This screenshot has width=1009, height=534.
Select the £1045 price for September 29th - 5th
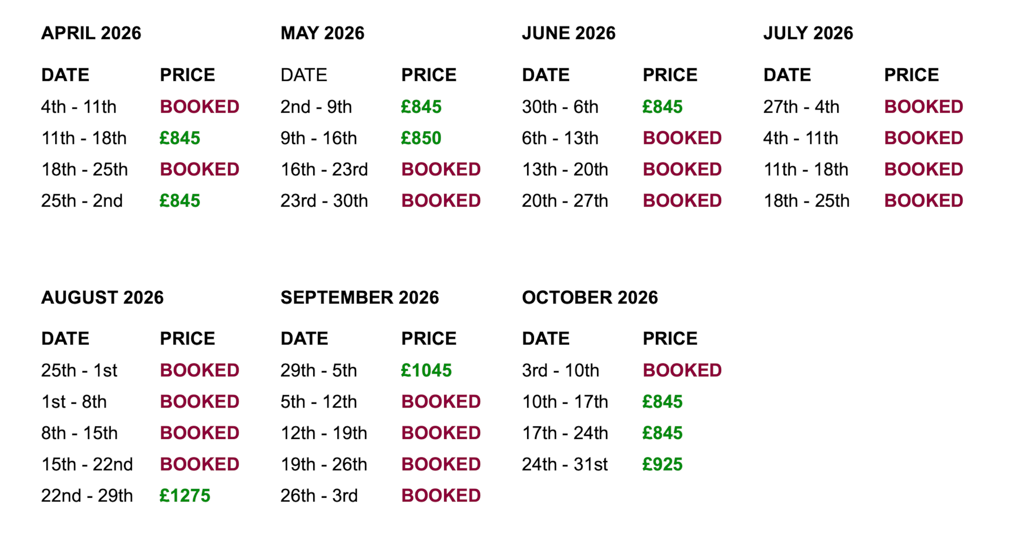[x=426, y=371]
